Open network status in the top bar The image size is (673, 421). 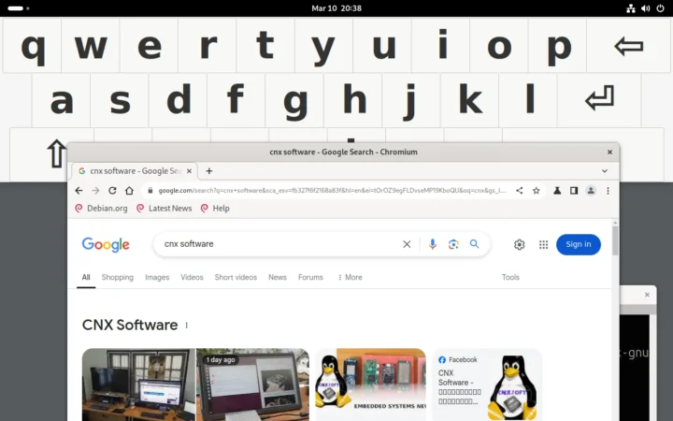pos(631,8)
